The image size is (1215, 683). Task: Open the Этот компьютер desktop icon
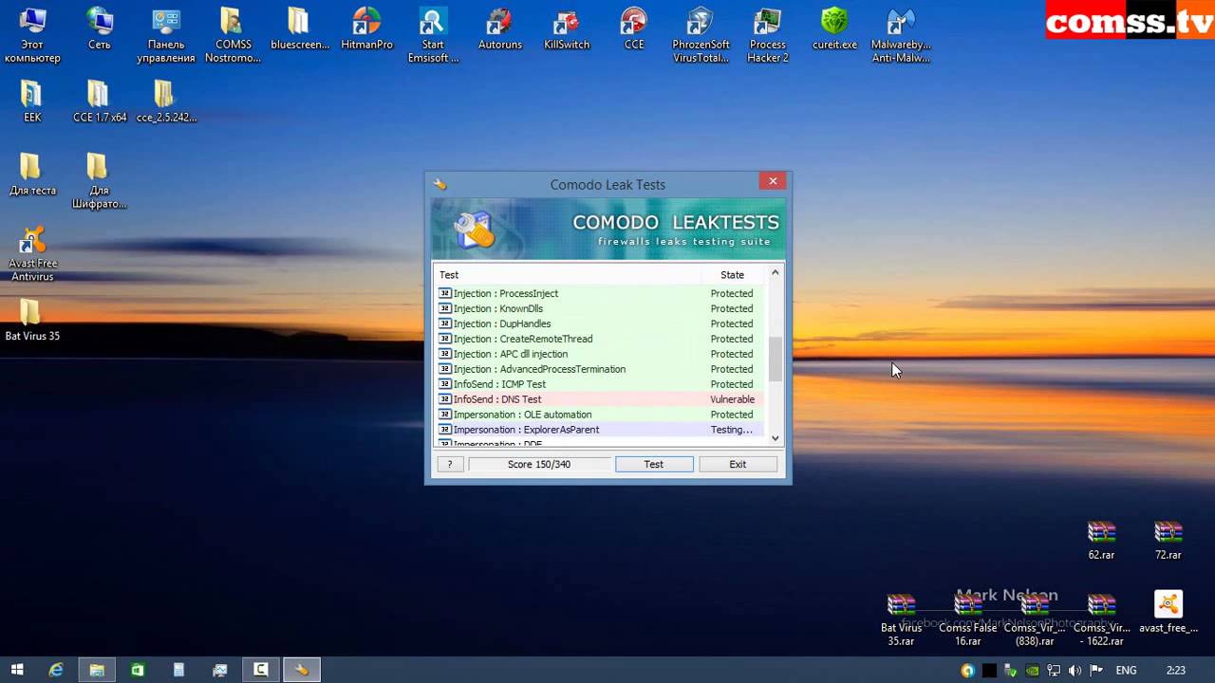32,34
